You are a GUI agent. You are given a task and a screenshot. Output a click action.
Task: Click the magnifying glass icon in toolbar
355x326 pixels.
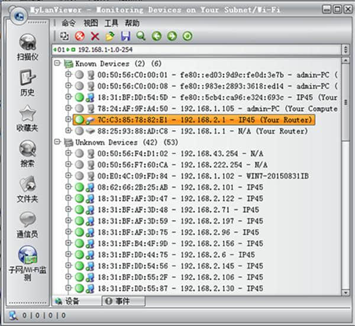click(x=141, y=36)
